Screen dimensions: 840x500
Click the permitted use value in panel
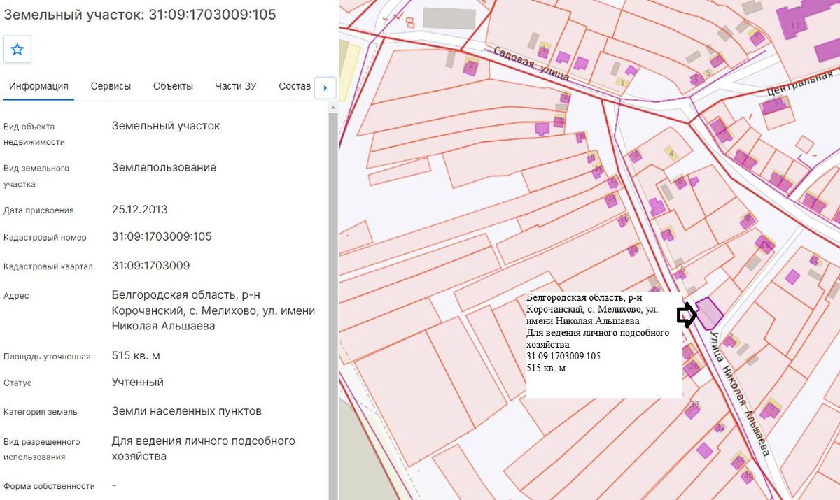[204, 448]
